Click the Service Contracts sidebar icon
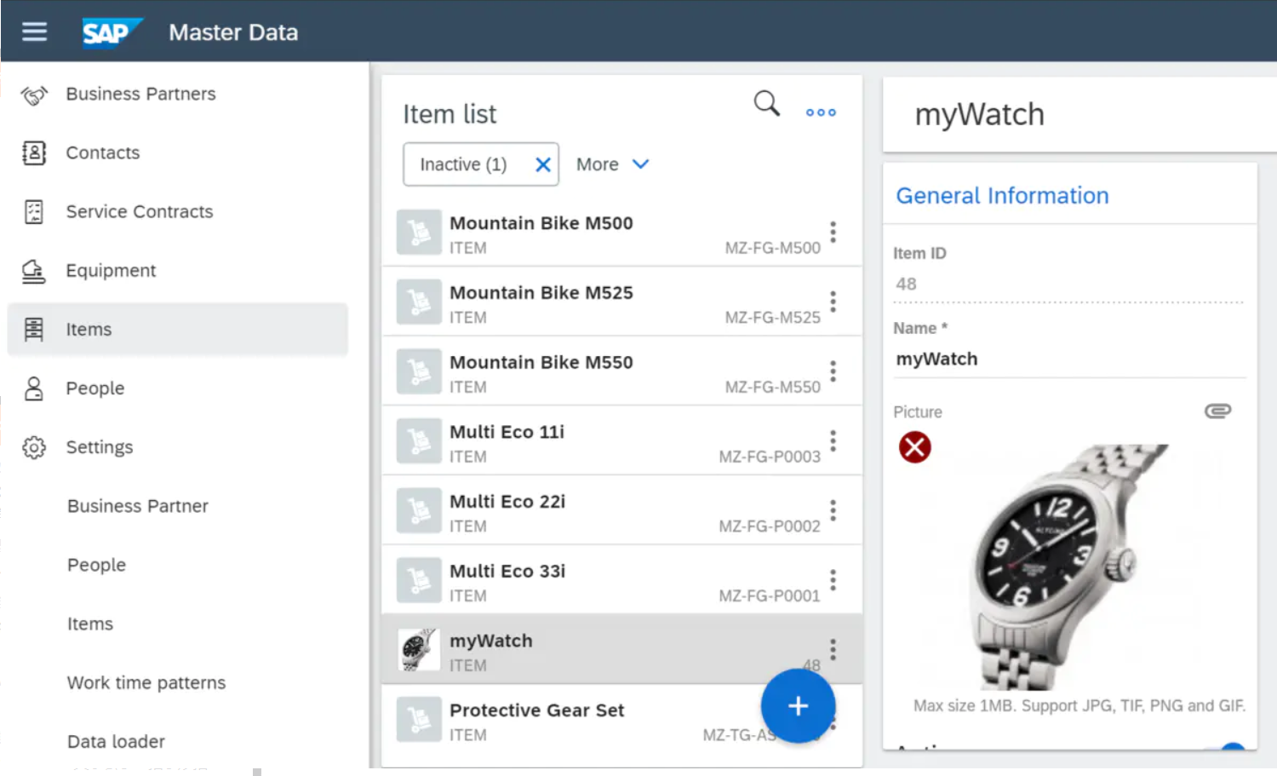1277x776 pixels. [34, 211]
